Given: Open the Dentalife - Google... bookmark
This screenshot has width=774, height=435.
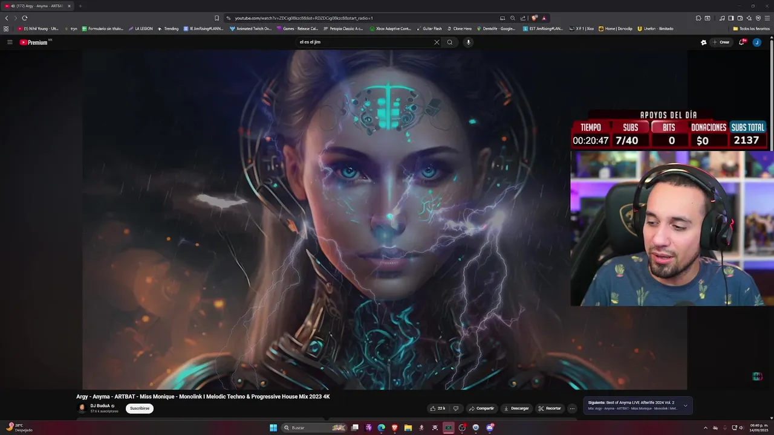Looking at the screenshot, I should pyautogui.click(x=496, y=28).
